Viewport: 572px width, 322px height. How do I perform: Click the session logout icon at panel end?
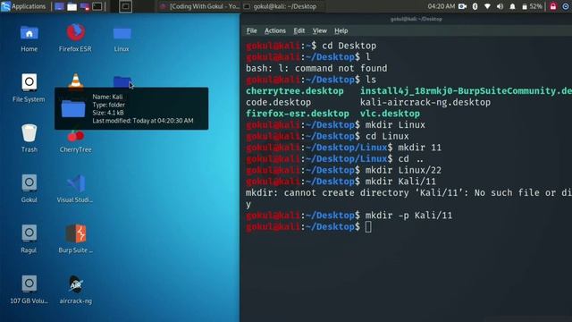pos(566,6)
